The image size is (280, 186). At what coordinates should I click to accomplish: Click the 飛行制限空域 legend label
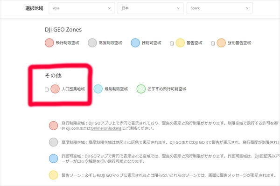click(x=67, y=43)
